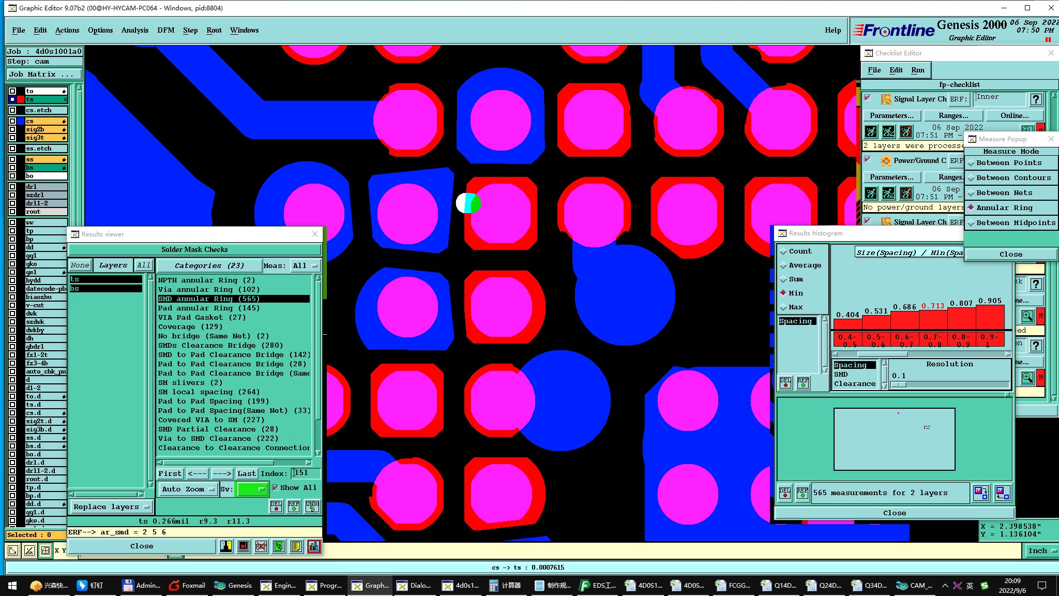This screenshot has width=1059, height=596.
Task: Click first run icon under Power/Ground Check
Action: coord(871,193)
